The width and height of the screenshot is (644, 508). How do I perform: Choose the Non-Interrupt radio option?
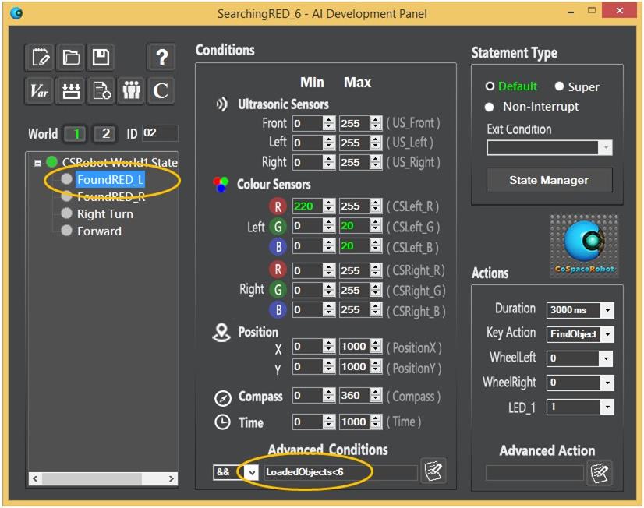[490, 107]
